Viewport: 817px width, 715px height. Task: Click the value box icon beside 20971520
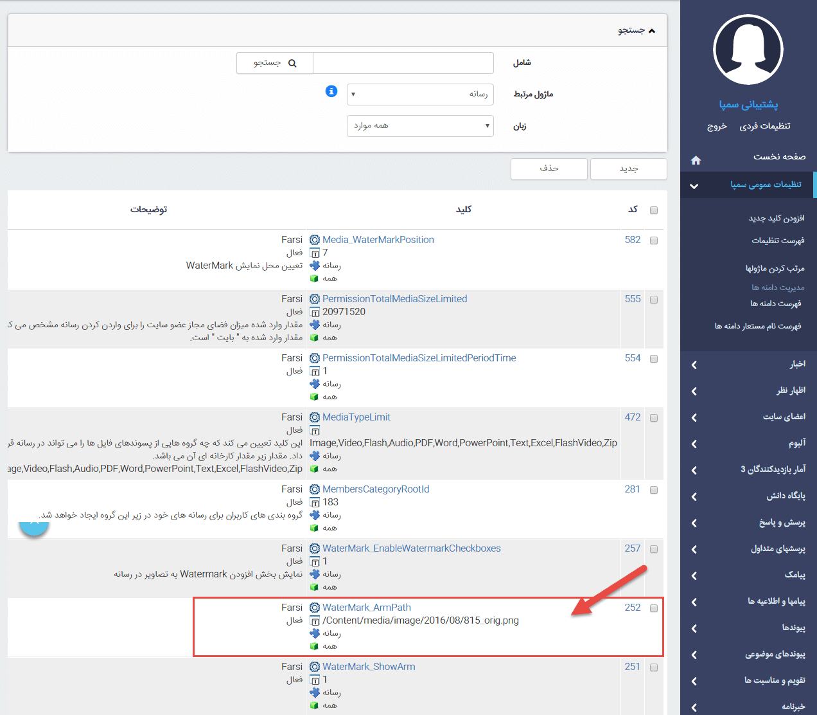pos(315,312)
